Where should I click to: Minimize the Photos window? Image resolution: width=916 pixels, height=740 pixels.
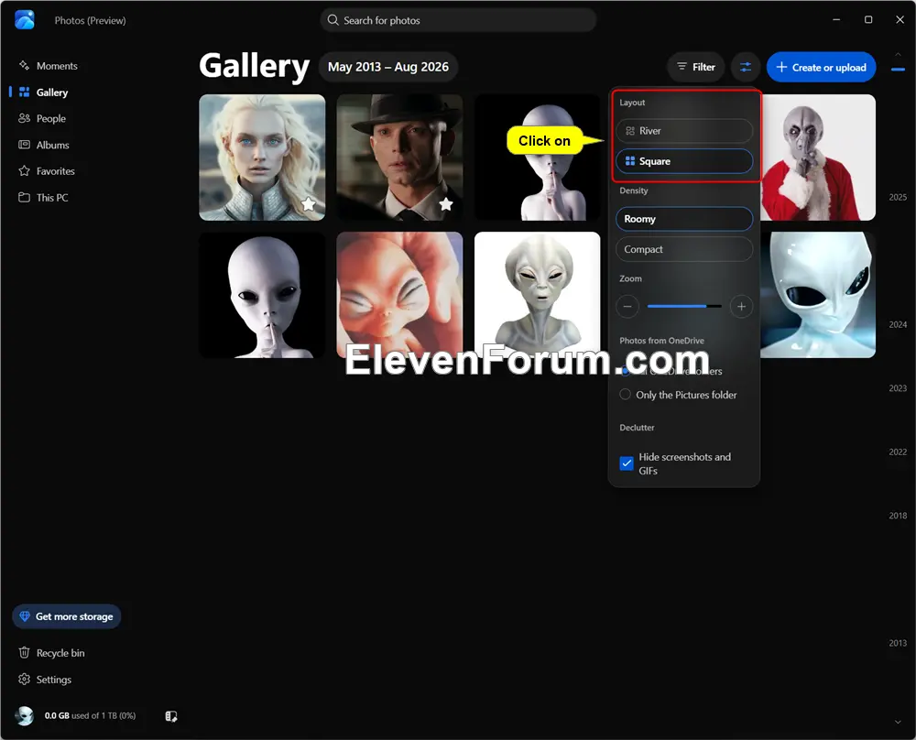click(836, 20)
